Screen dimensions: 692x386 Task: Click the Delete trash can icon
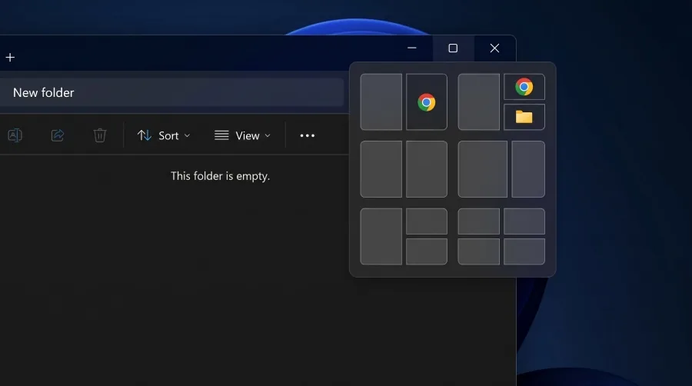(x=100, y=135)
